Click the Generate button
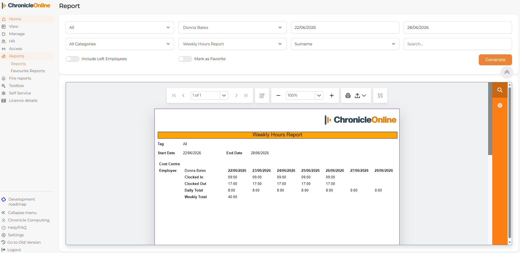 495,60
